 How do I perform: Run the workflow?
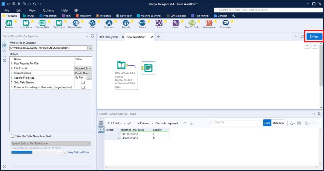coord(314,36)
